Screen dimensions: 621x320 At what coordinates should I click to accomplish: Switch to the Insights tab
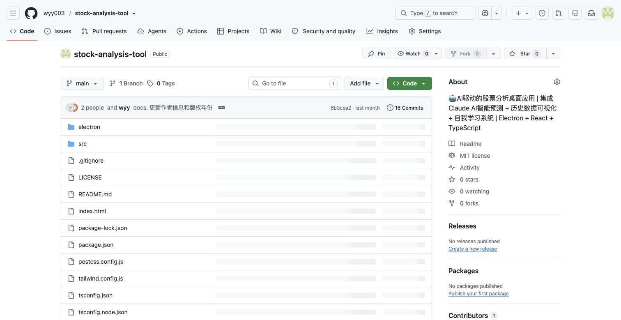click(382, 31)
